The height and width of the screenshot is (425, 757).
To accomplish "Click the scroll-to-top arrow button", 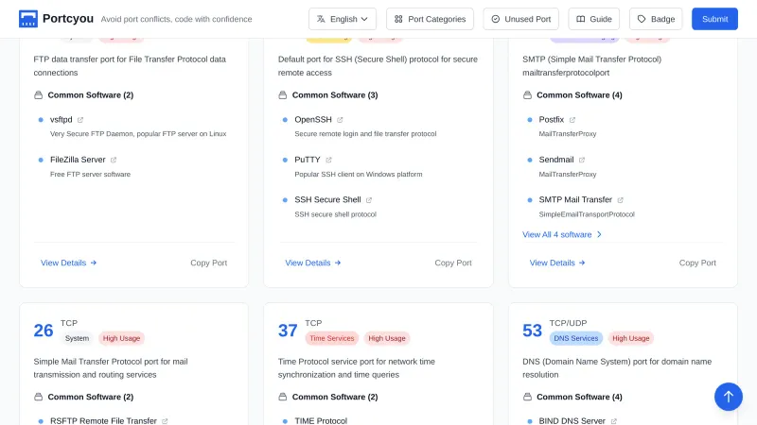I will coord(728,397).
